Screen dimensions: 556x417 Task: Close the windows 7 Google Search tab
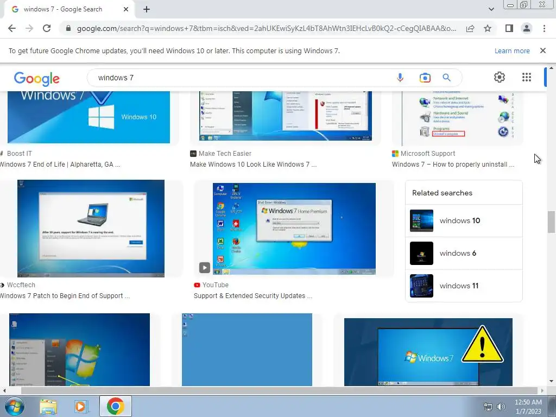(126, 9)
